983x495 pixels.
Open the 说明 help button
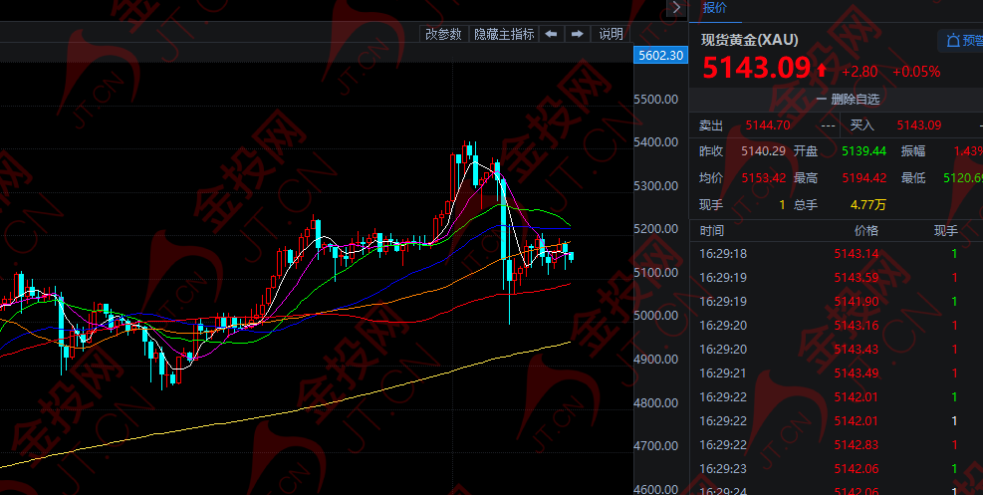pos(611,34)
